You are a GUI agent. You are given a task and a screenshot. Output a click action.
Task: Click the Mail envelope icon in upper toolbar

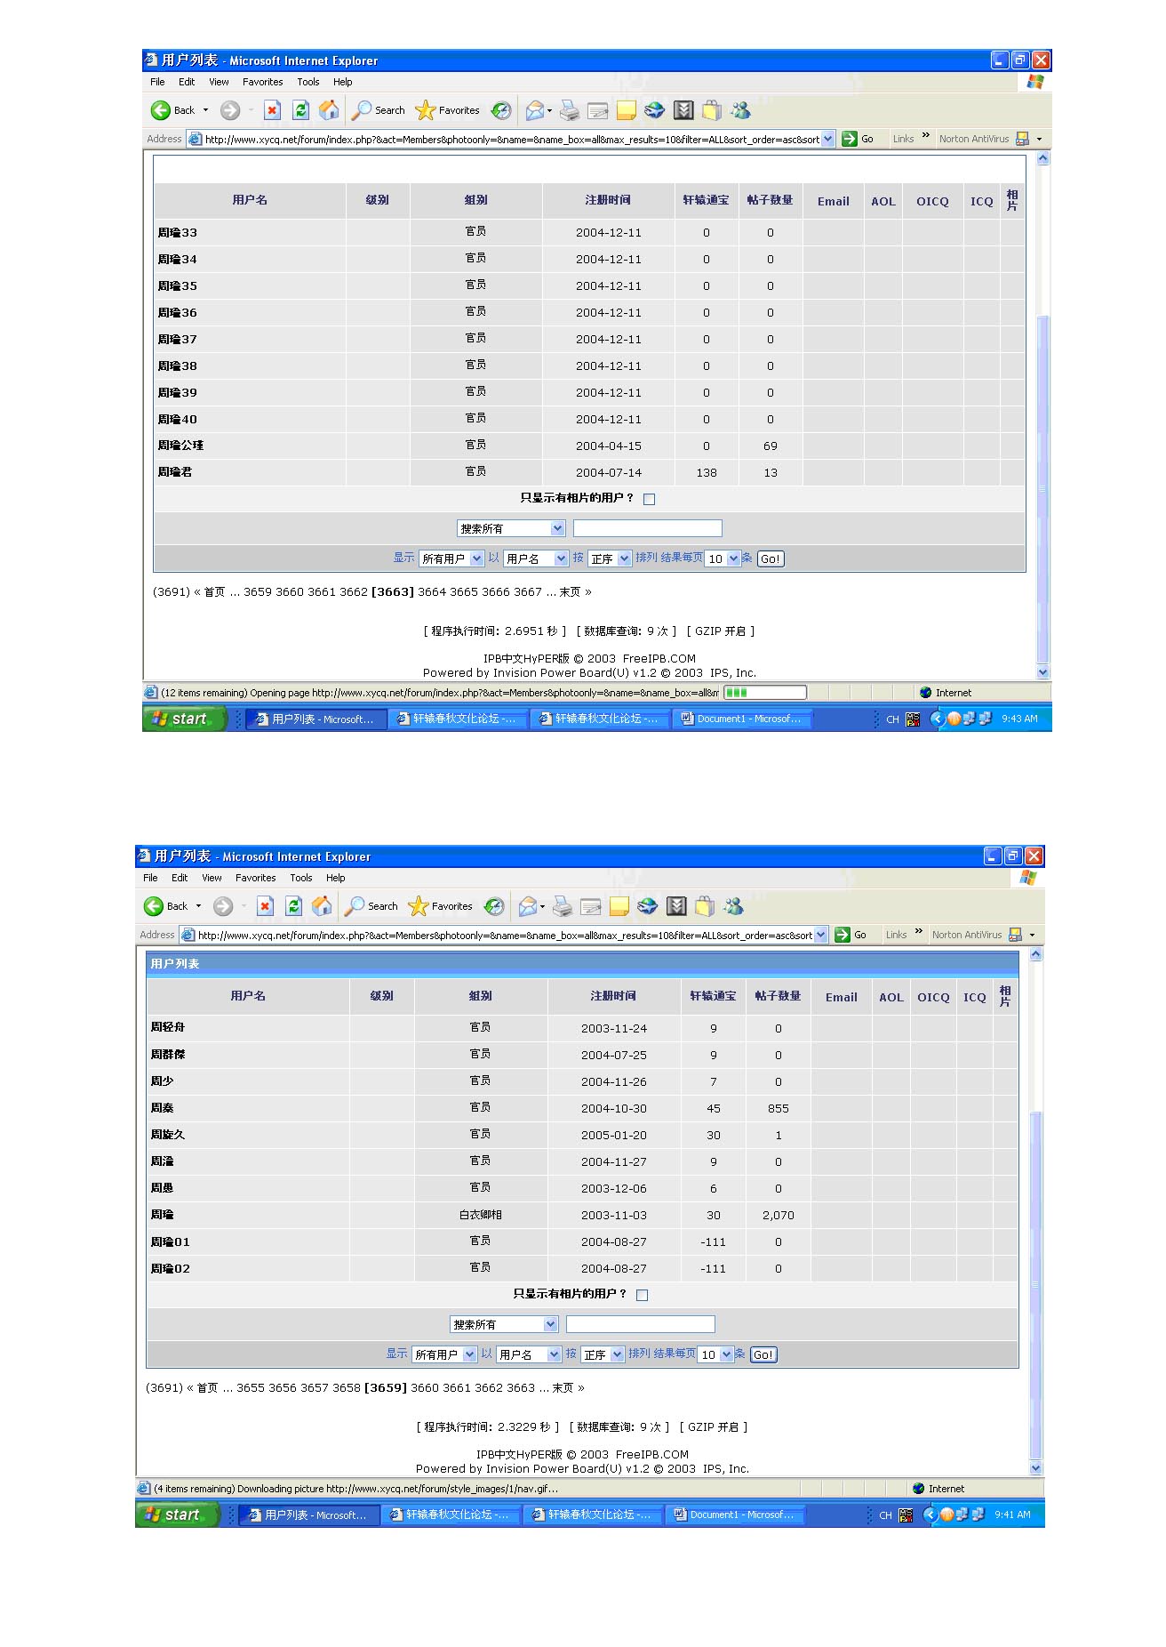535,110
